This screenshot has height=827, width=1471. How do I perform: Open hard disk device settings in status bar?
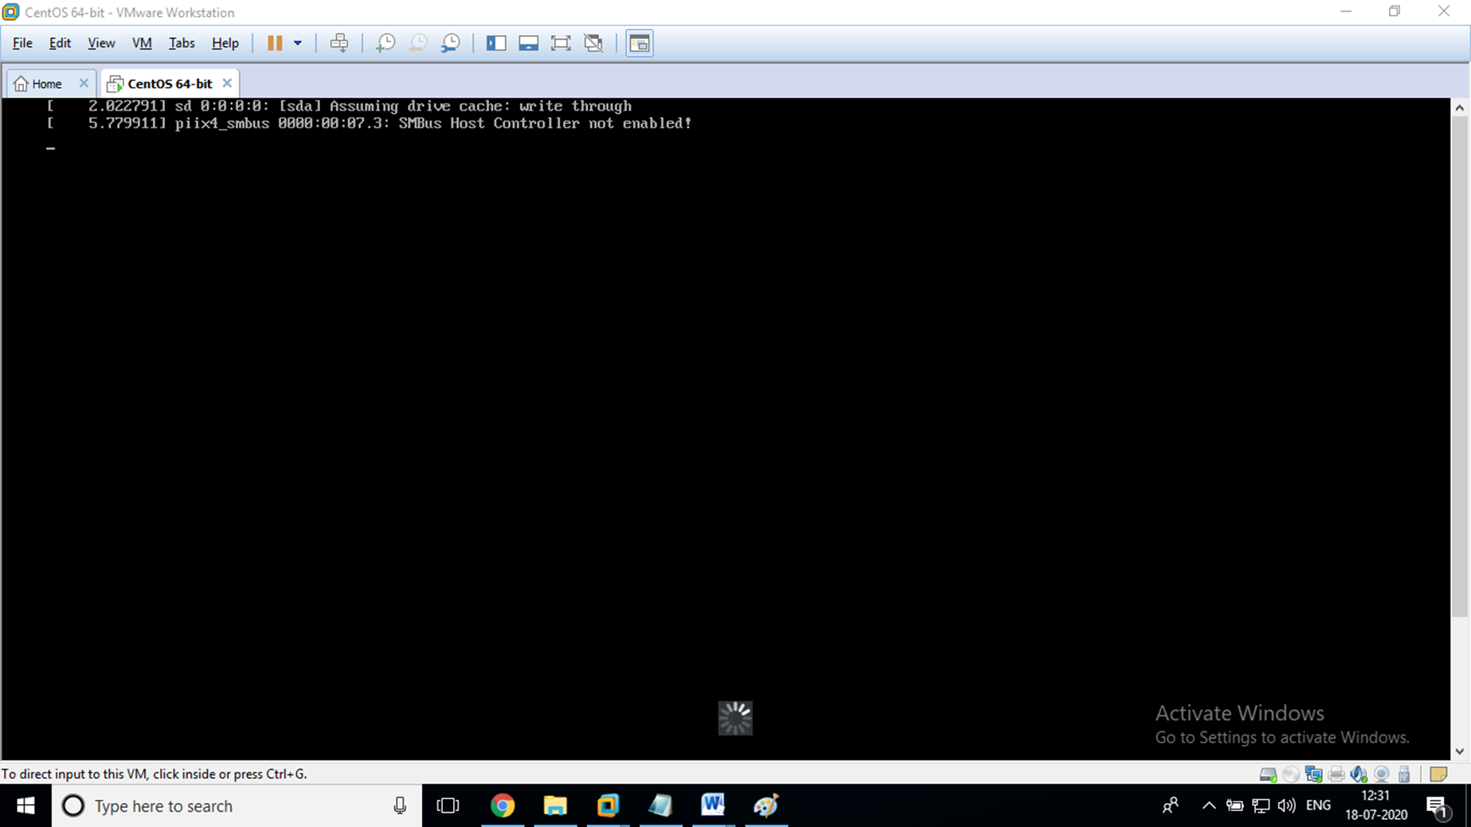(x=1268, y=773)
